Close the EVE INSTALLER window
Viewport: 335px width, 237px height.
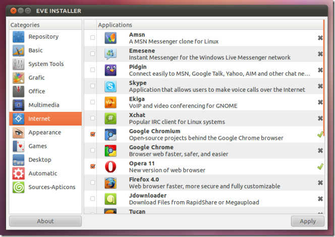pyautogui.click(x=14, y=11)
